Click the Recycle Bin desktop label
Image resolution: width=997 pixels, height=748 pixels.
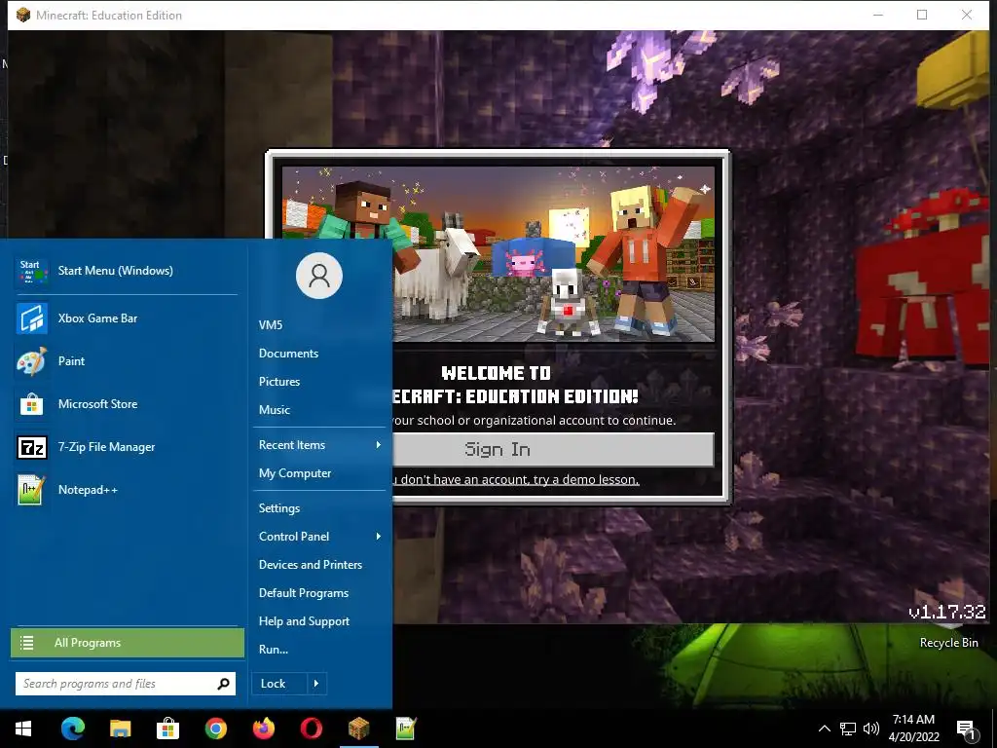(948, 643)
